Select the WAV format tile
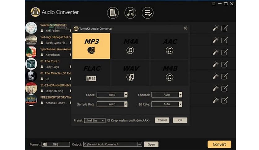This screenshot has width=259, height=150. tap(130, 73)
